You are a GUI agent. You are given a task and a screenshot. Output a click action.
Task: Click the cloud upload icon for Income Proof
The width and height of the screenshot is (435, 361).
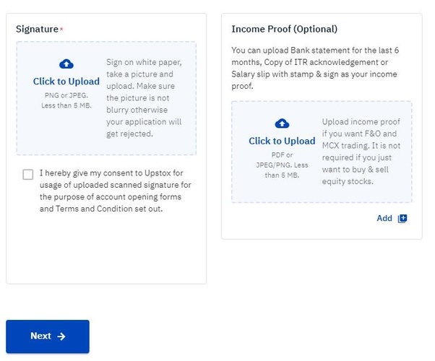pyautogui.click(x=282, y=123)
